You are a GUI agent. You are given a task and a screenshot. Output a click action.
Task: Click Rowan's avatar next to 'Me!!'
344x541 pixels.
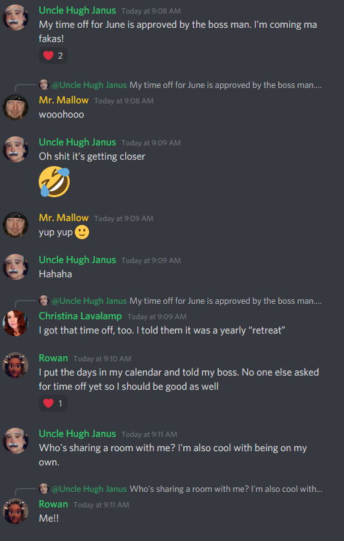[15, 511]
